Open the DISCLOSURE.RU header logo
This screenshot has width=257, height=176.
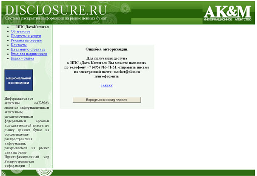pos(56,10)
